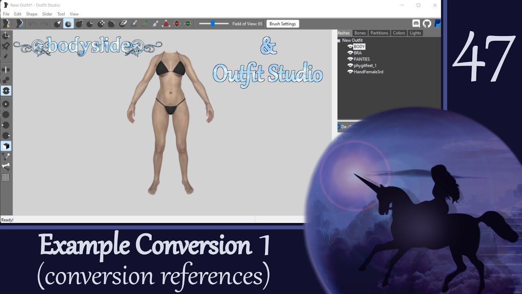522x294 pixels.
Task: Toggle the De-/S… checkbox below mesh list
Action: point(339,127)
